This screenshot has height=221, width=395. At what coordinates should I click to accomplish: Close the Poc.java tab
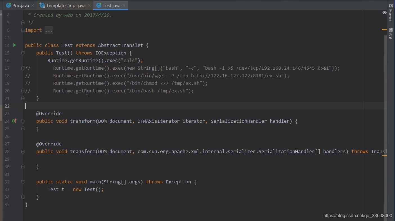[x=33, y=5]
